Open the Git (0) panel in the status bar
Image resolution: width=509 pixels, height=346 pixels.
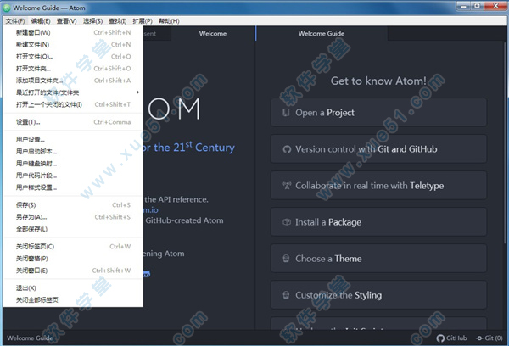coord(489,338)
